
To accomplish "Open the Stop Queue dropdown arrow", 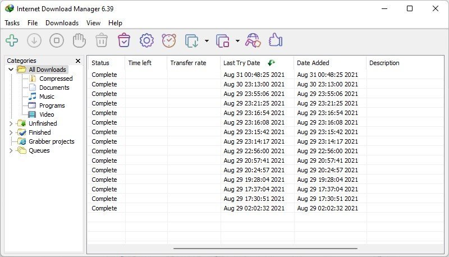I will pos(237,41).
